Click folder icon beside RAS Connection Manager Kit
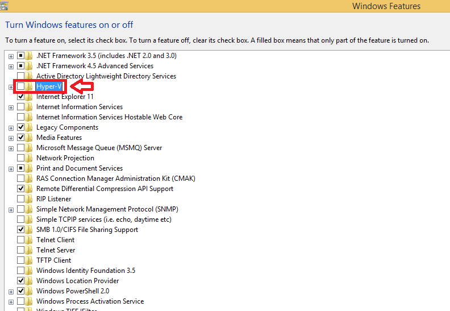The image size is (450, 311). (x=29, y=179)
